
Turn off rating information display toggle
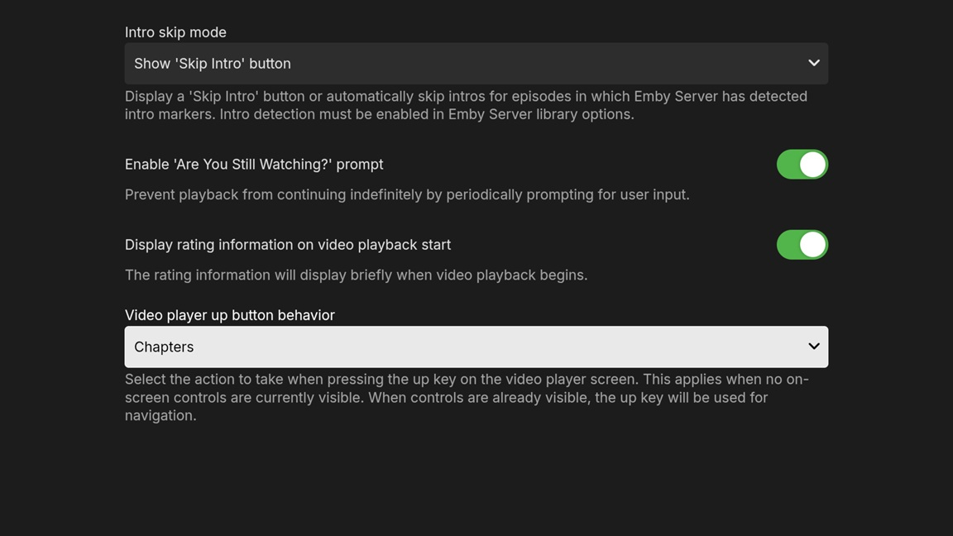coord(802,245)
